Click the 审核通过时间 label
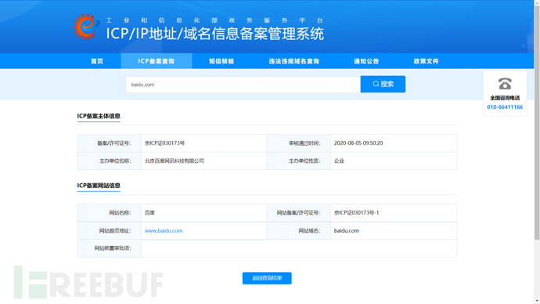The image size is (540, 304). pyautogui.click(x=304, y=143)
